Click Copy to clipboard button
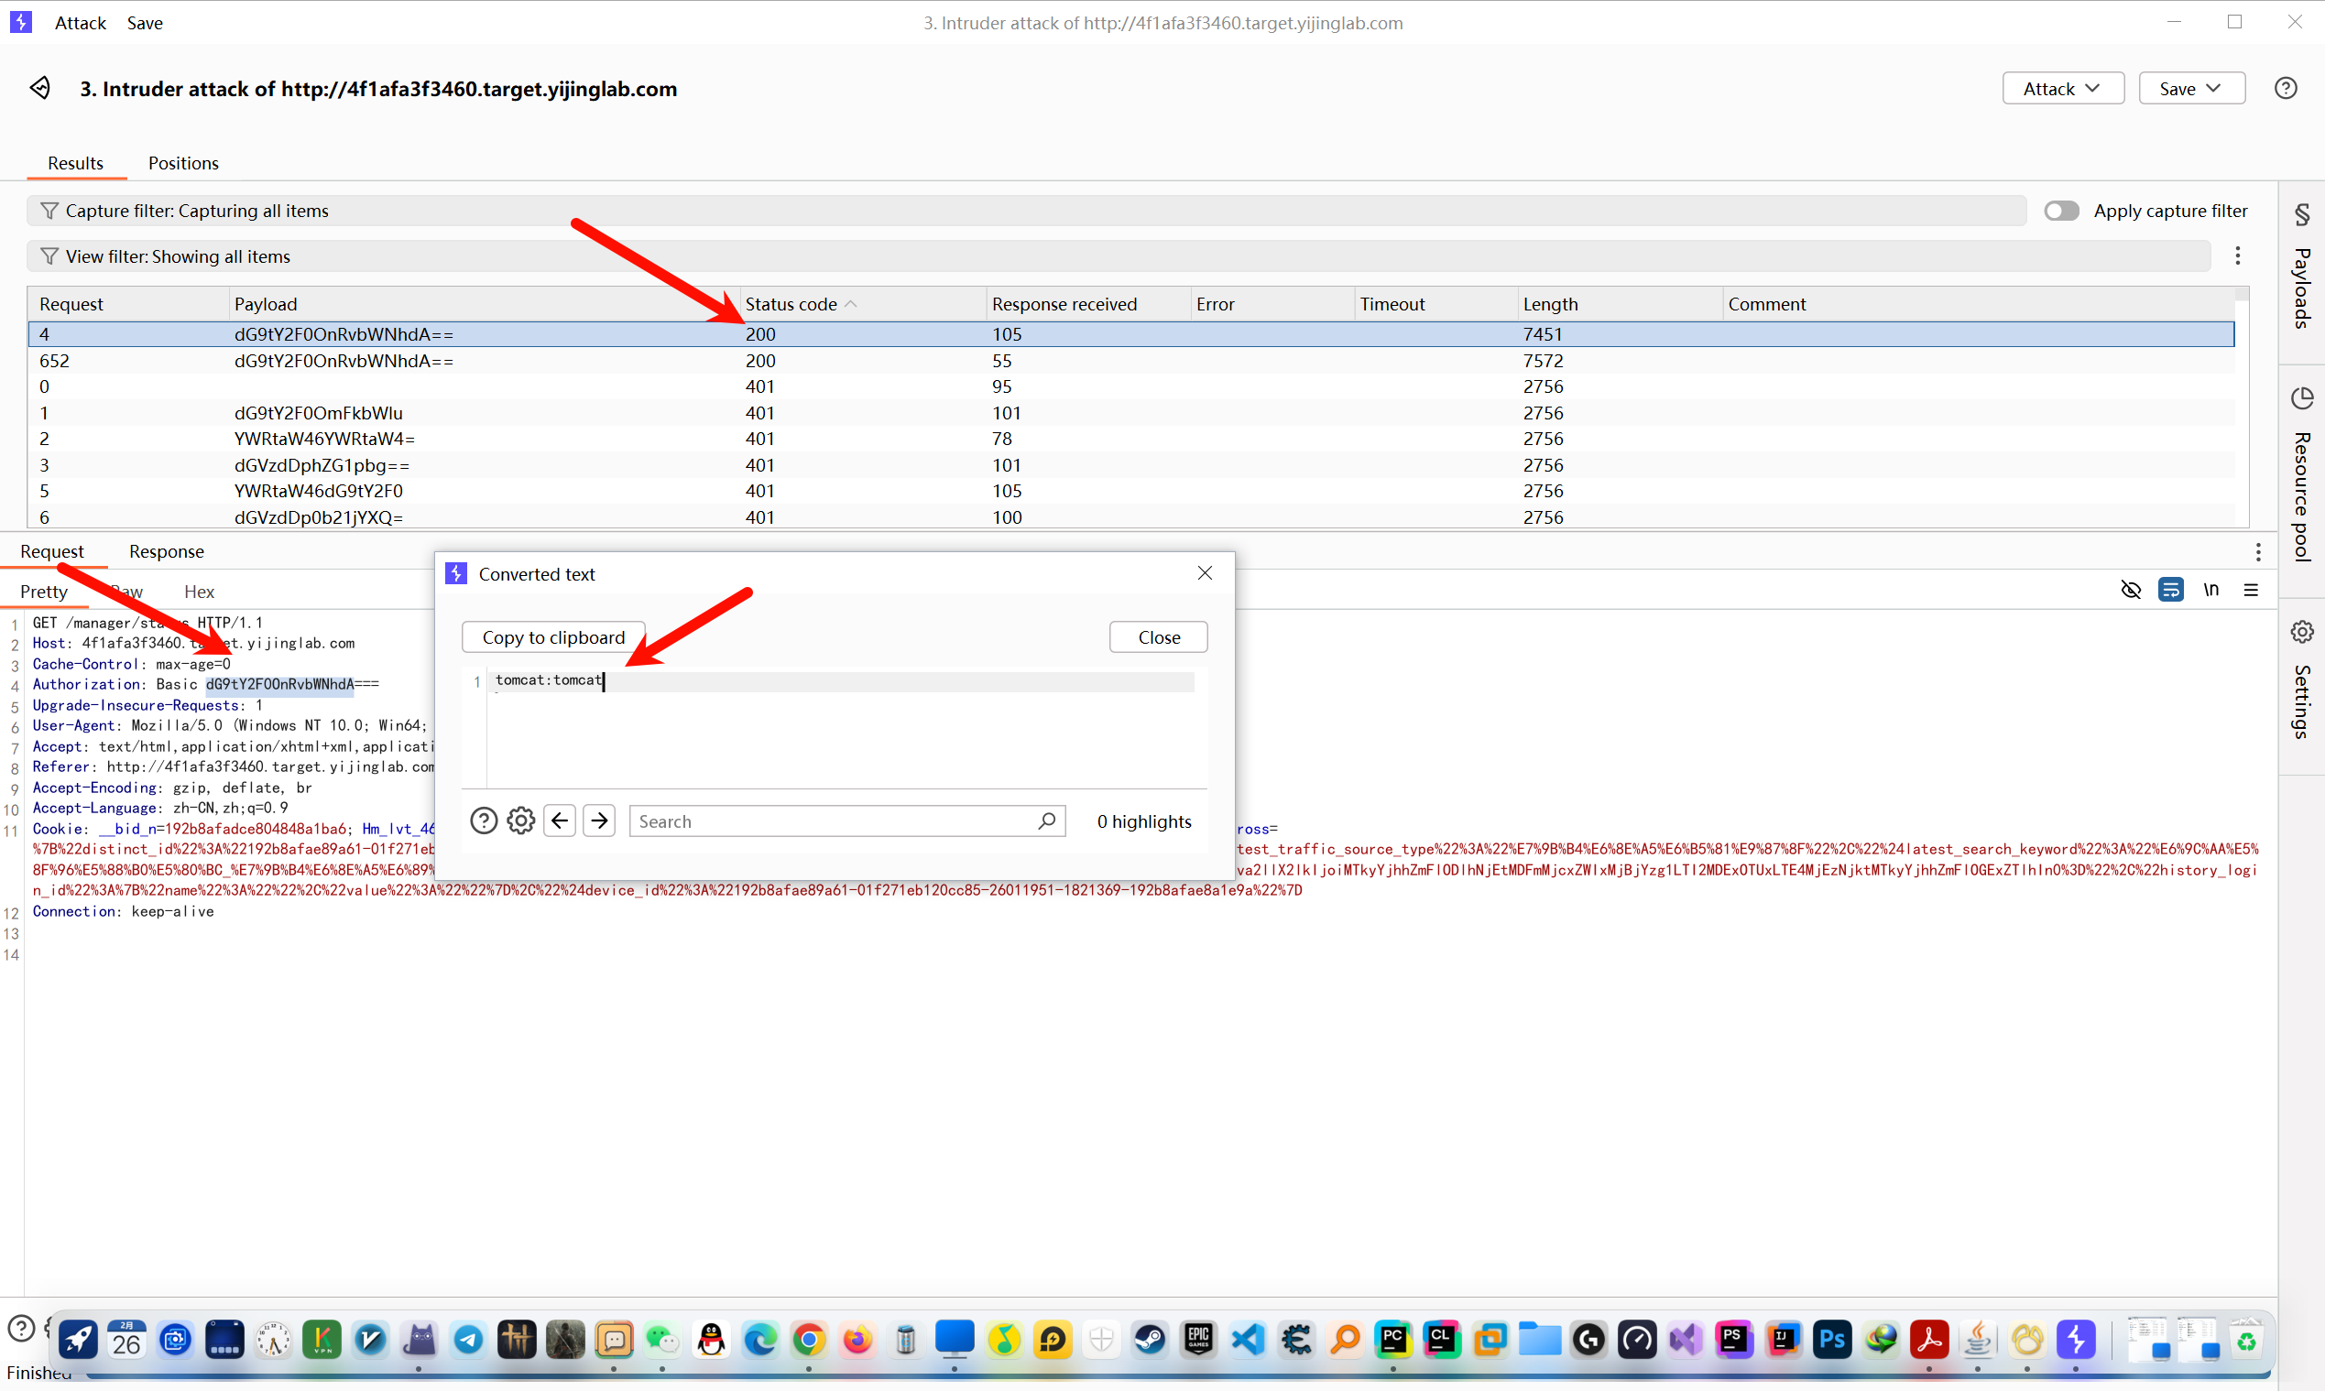2325x1391 pixels. coord(553,637)
